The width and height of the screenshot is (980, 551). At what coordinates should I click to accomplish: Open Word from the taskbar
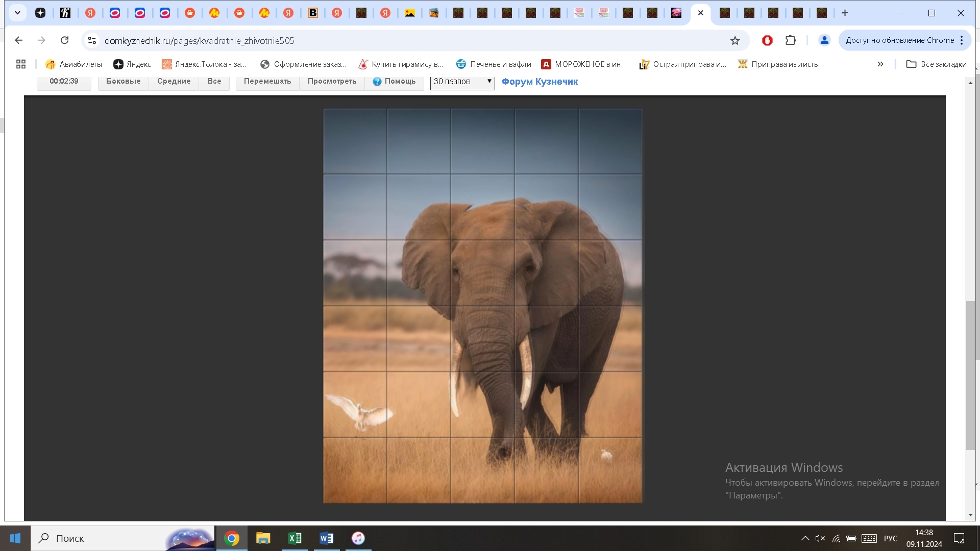pyautogui.click(x=327, y=538)
